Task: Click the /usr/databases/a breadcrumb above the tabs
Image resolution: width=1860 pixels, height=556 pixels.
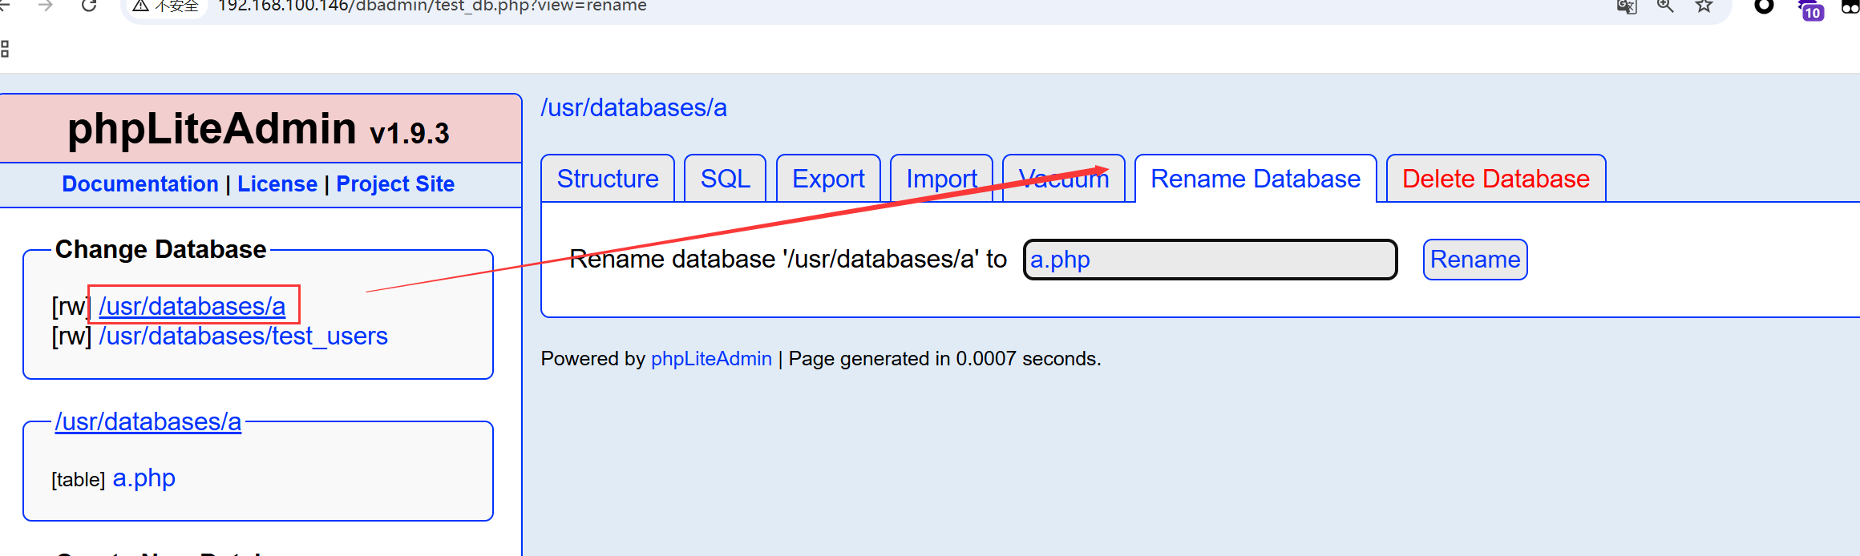Action: (x=634, y=107)
